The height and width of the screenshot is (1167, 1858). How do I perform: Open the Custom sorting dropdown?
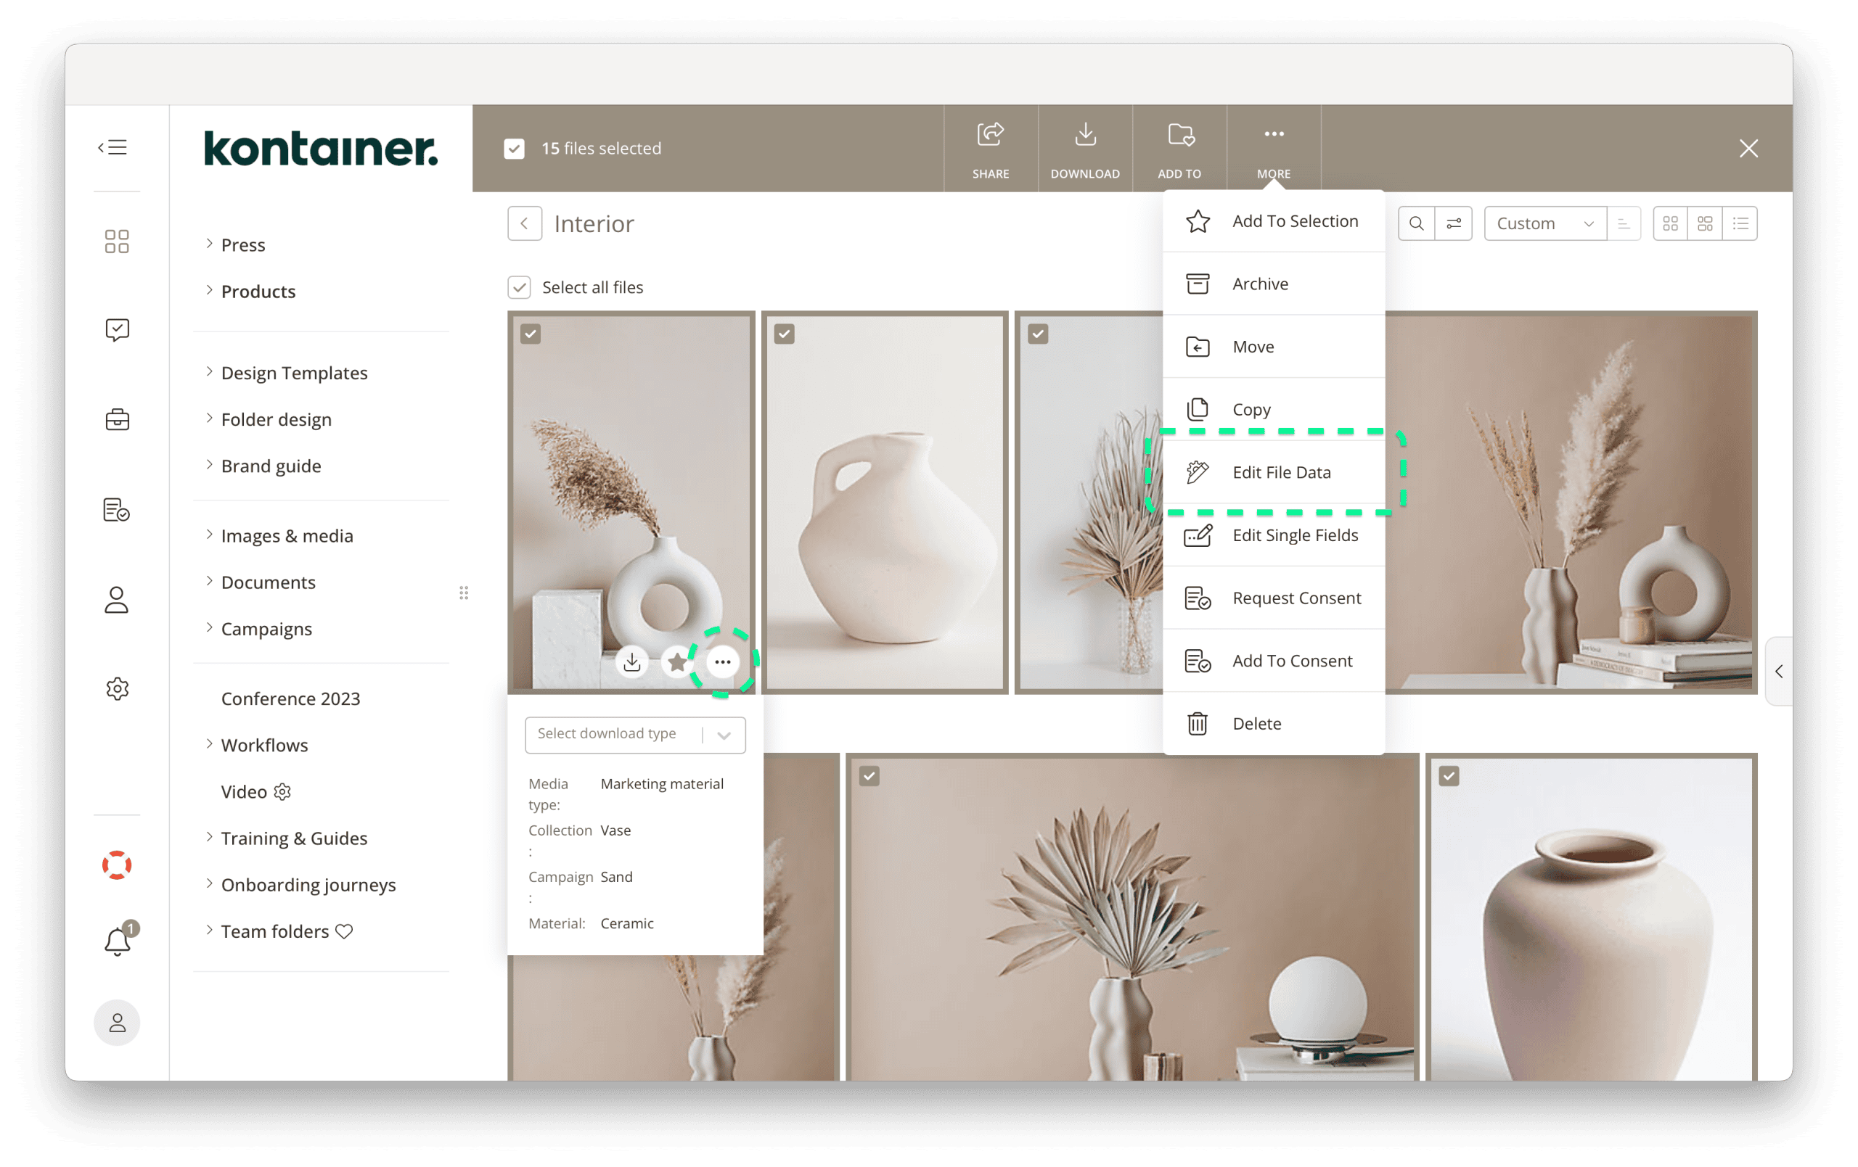1544,223
